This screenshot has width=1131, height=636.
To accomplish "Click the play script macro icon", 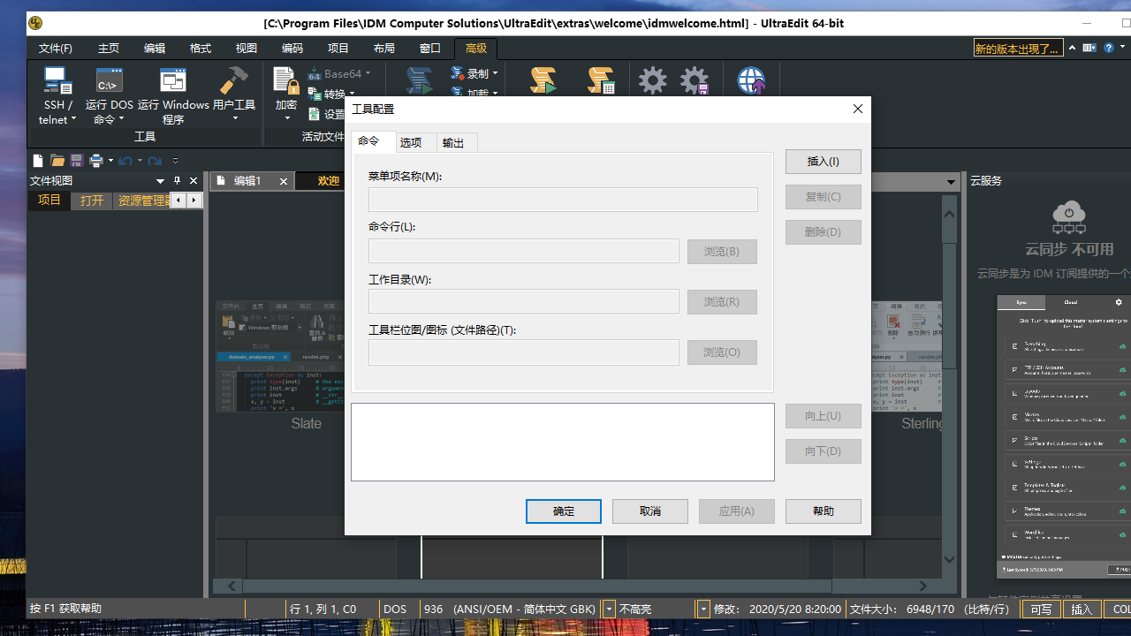I will pos(543,79).
